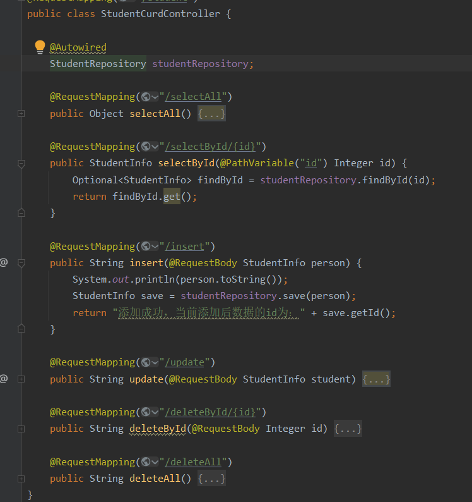Image resolution: width=472 pixels, height=502 pixels.
Task: Click the StudentCurdController class name
Action: click(160, 14)
